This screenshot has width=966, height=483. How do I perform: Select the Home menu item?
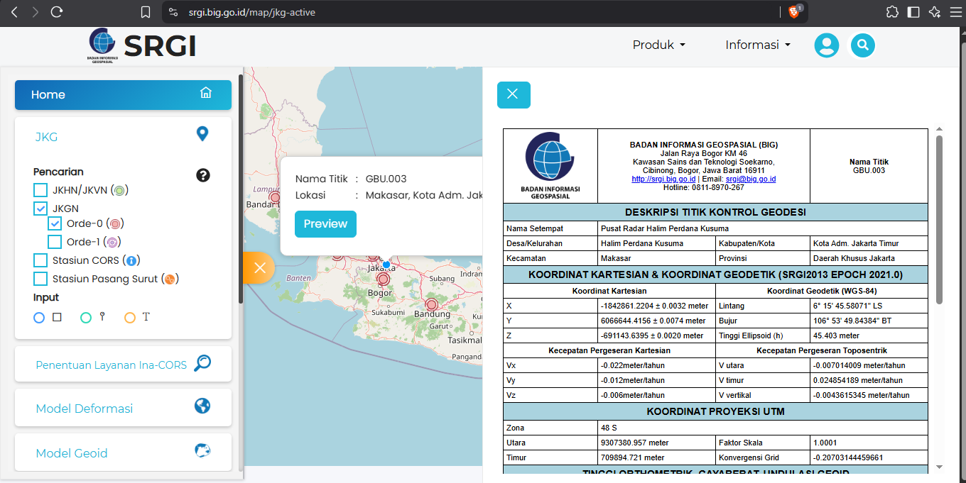[x=123, y=95]
